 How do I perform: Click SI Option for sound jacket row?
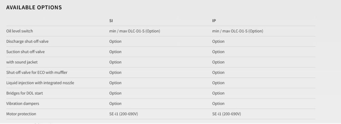click(115, 62)
